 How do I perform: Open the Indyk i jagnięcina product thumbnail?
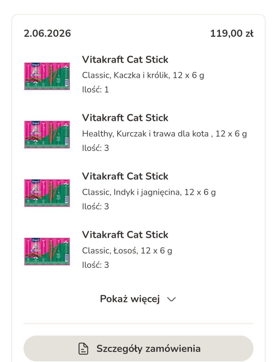point(47,193)
